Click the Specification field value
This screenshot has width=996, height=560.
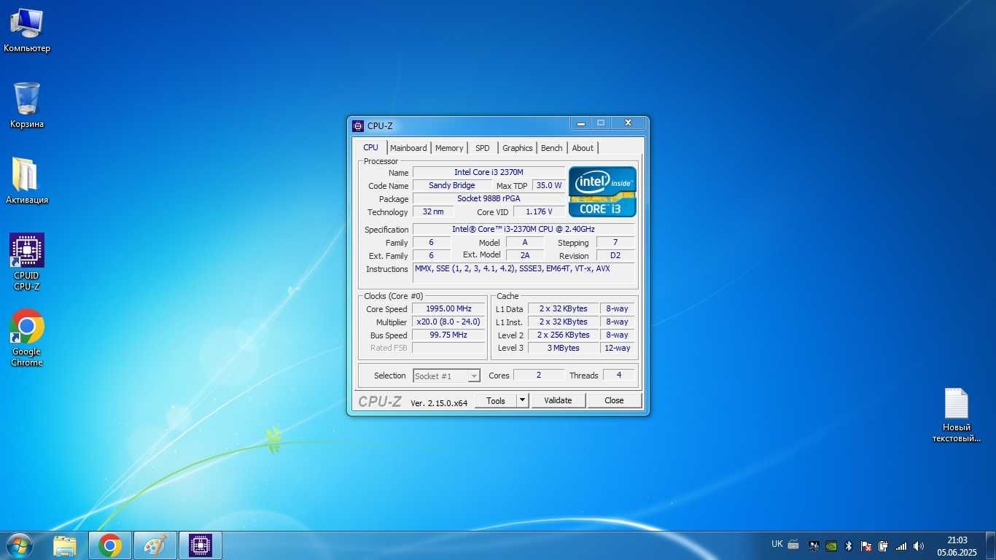tap(523, 229)
